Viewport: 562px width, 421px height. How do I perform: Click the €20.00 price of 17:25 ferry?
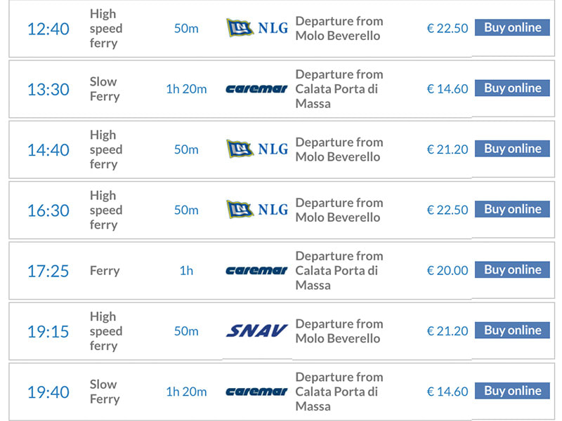coord(447,270)
